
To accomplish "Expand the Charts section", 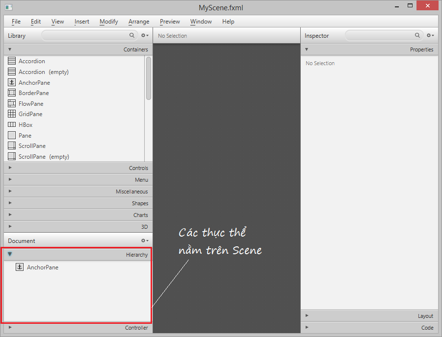I will tap(10, 215).
